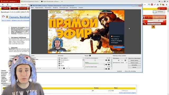Open the Затухание transition dropdown

click(120, 58)
